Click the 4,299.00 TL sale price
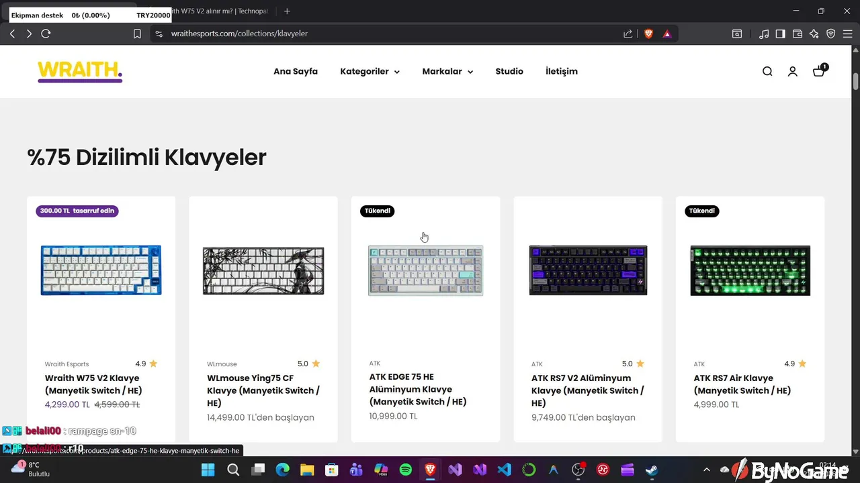This screenshot has height=483, width=860. [x=67, y=405]
